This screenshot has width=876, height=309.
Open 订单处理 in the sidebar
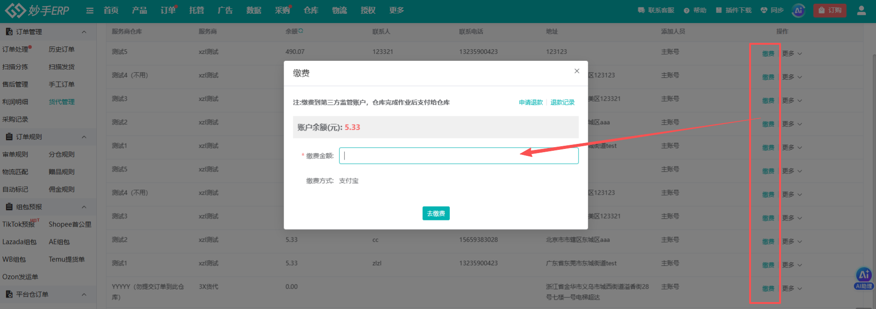tap(15, 49)
